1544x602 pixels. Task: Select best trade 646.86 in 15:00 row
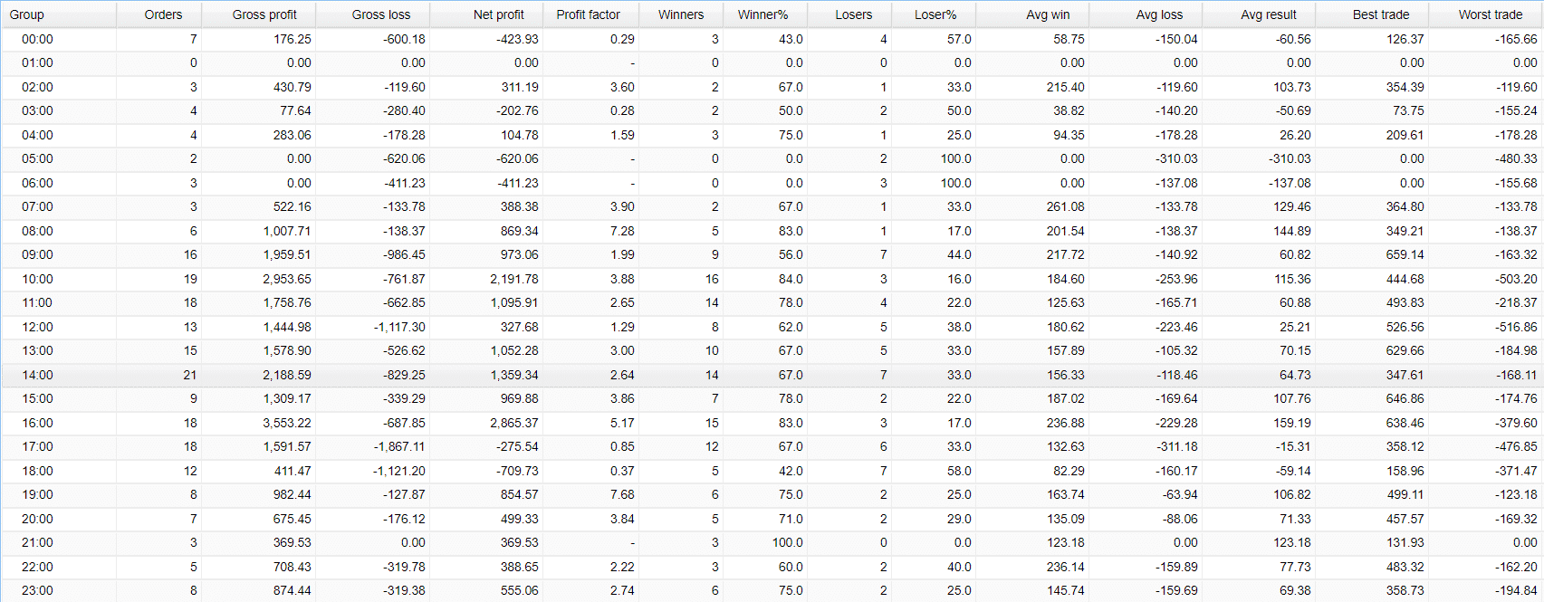(1405, 399)
